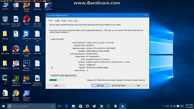The image size is (194, 109).
Task: Open Photoshop from the taskbar
Action: click(x=109, y=106)
